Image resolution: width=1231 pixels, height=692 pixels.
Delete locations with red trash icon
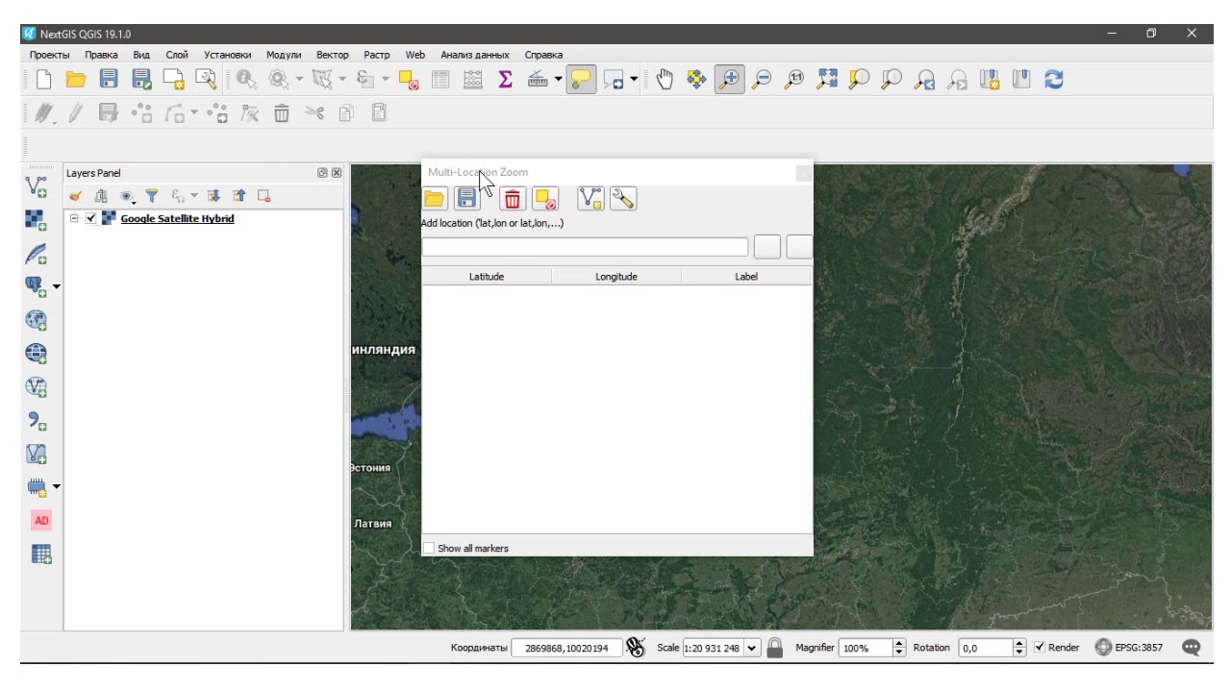[x=513, y=199]
